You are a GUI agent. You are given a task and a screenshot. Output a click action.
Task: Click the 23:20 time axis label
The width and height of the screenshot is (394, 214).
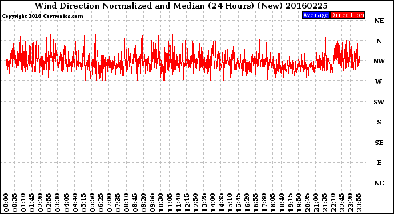point(350,203)
